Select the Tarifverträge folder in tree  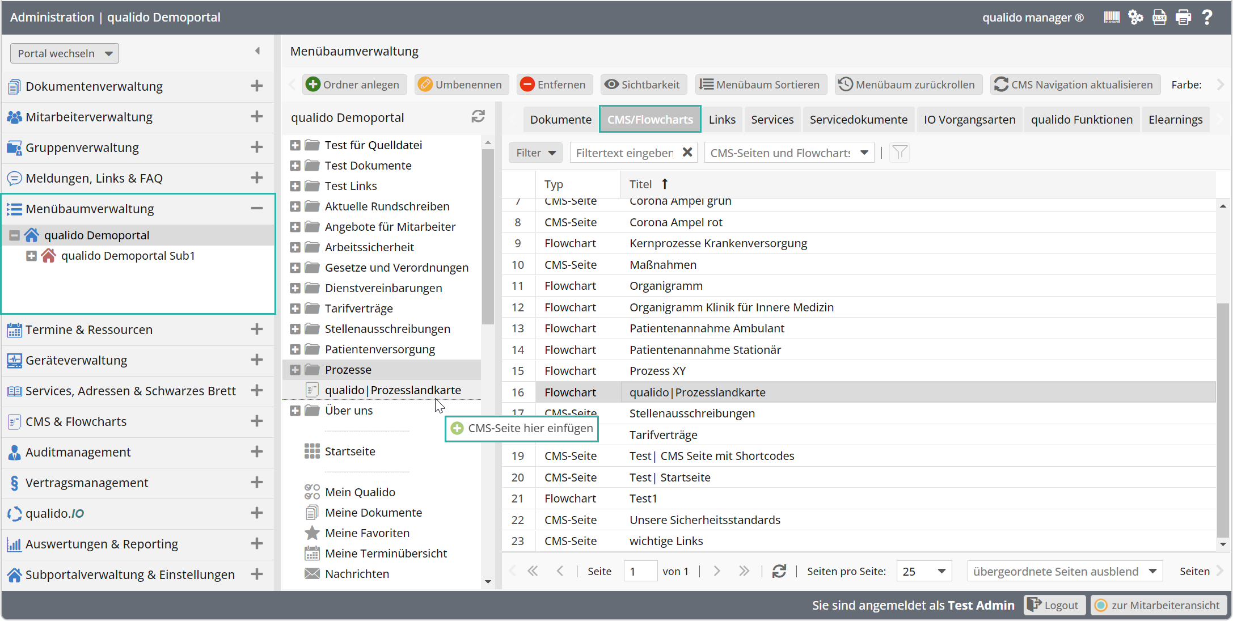[358, 309]
